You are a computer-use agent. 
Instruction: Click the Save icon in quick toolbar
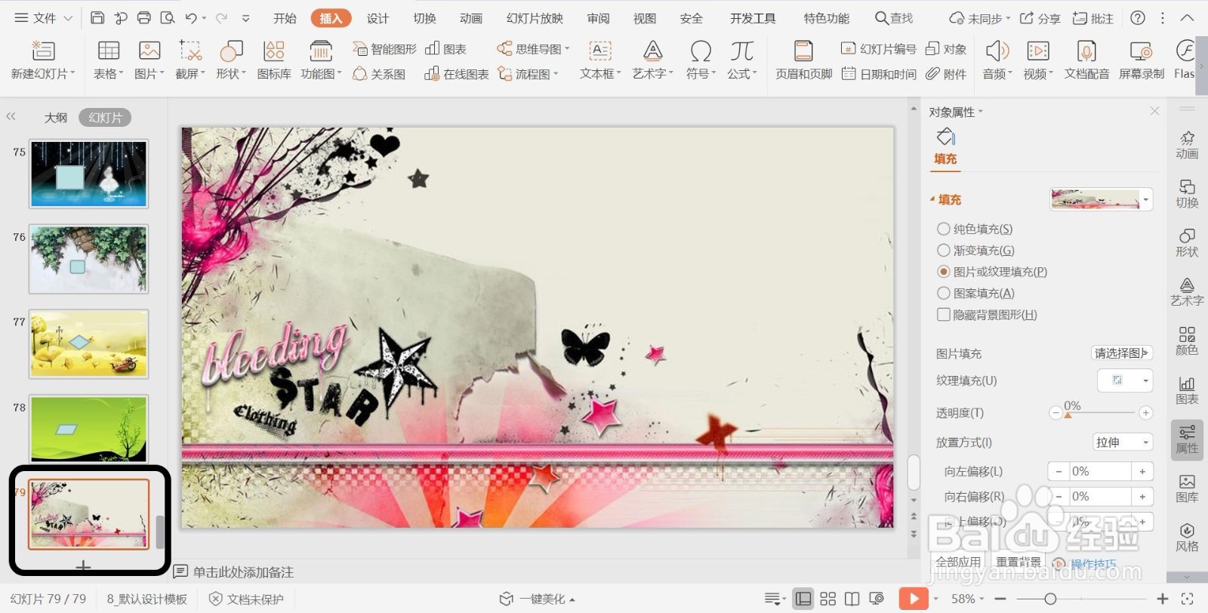point(97,18)
